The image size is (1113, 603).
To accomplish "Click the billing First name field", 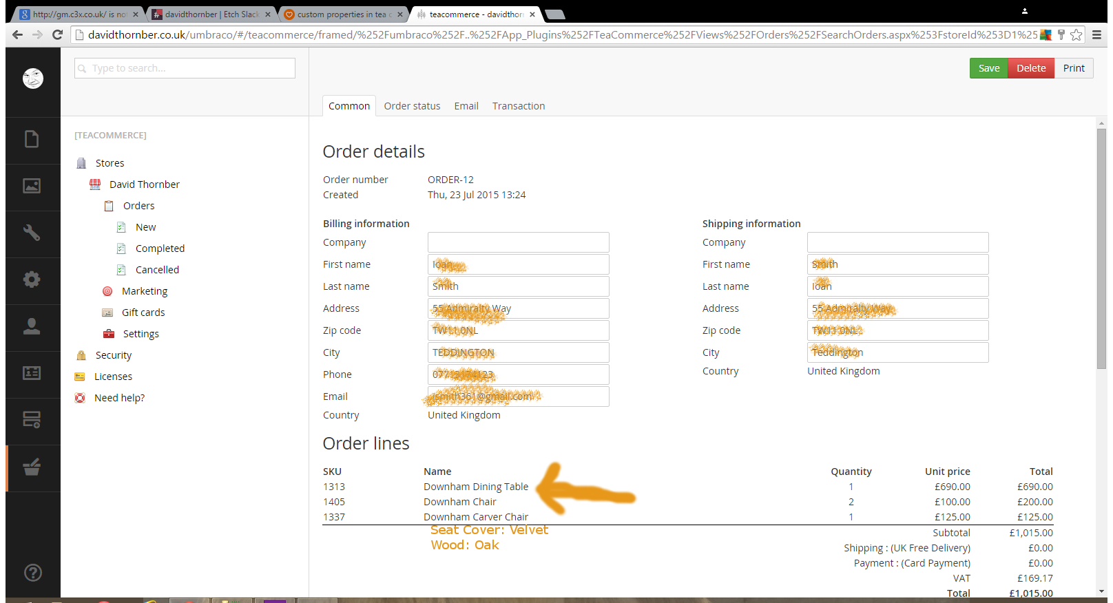I will click(519, 264).
